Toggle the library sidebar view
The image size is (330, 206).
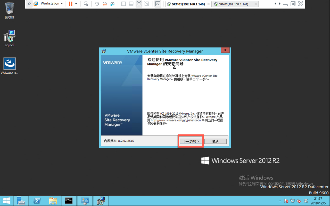123,4
